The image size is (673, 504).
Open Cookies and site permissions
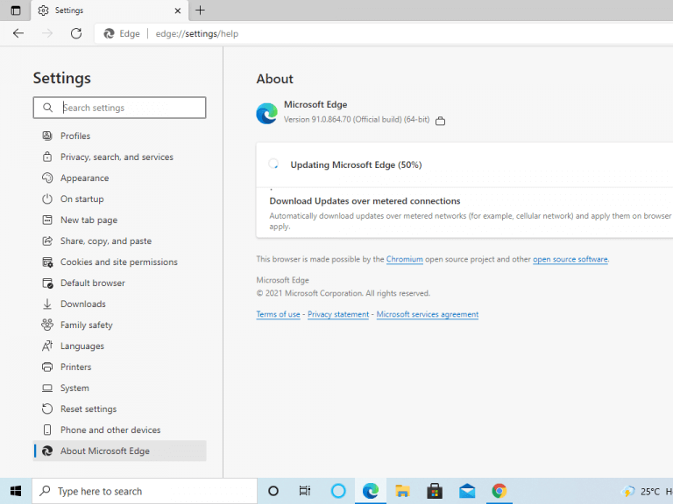click(x=118, y=262)
